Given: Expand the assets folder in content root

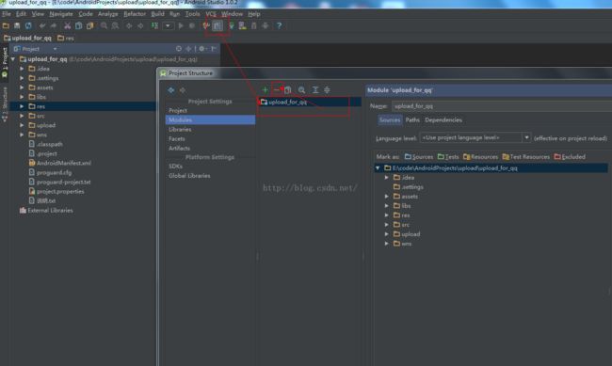Looking at the screenshot, I should coord(386,197).
